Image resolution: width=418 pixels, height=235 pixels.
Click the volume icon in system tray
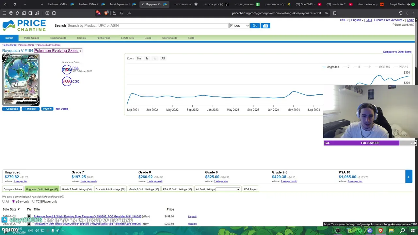coord(37,231)
